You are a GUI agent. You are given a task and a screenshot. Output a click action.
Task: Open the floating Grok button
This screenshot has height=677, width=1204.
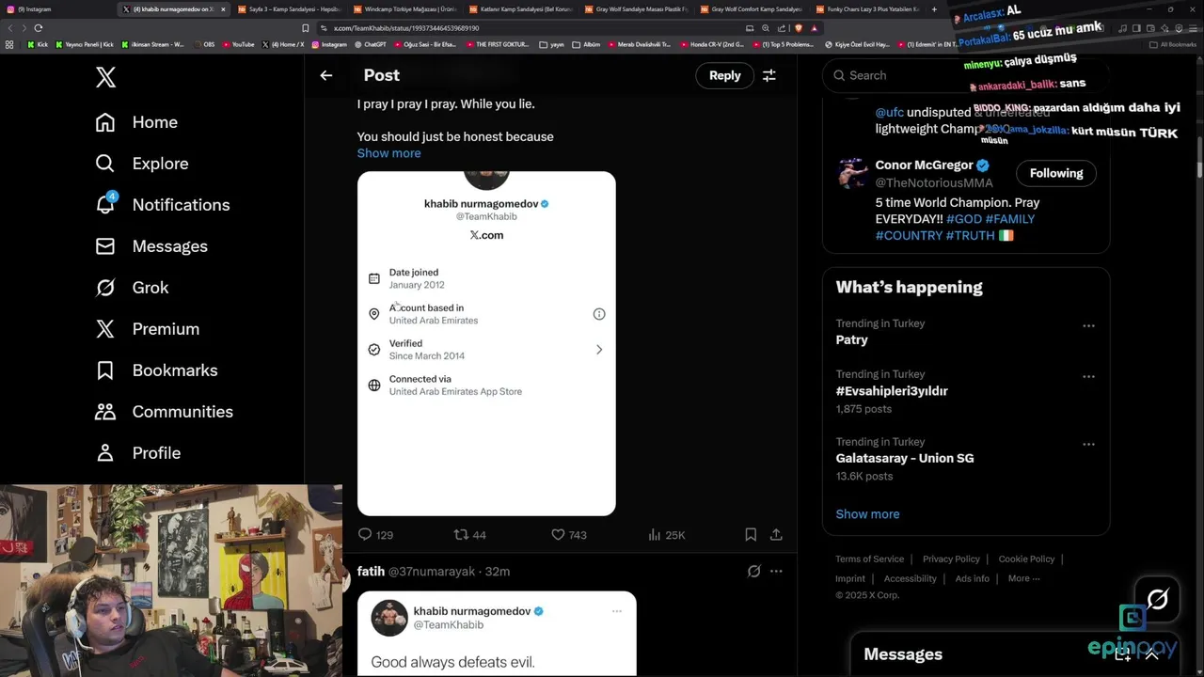[x=1157, y=600]
